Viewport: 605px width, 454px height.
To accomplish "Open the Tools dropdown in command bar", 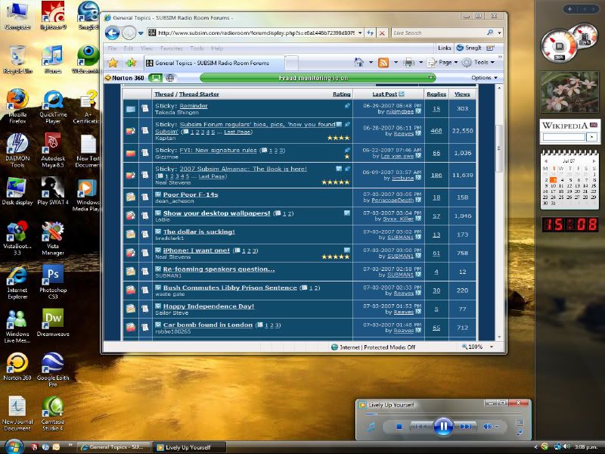I will click(x=479, y=62).
